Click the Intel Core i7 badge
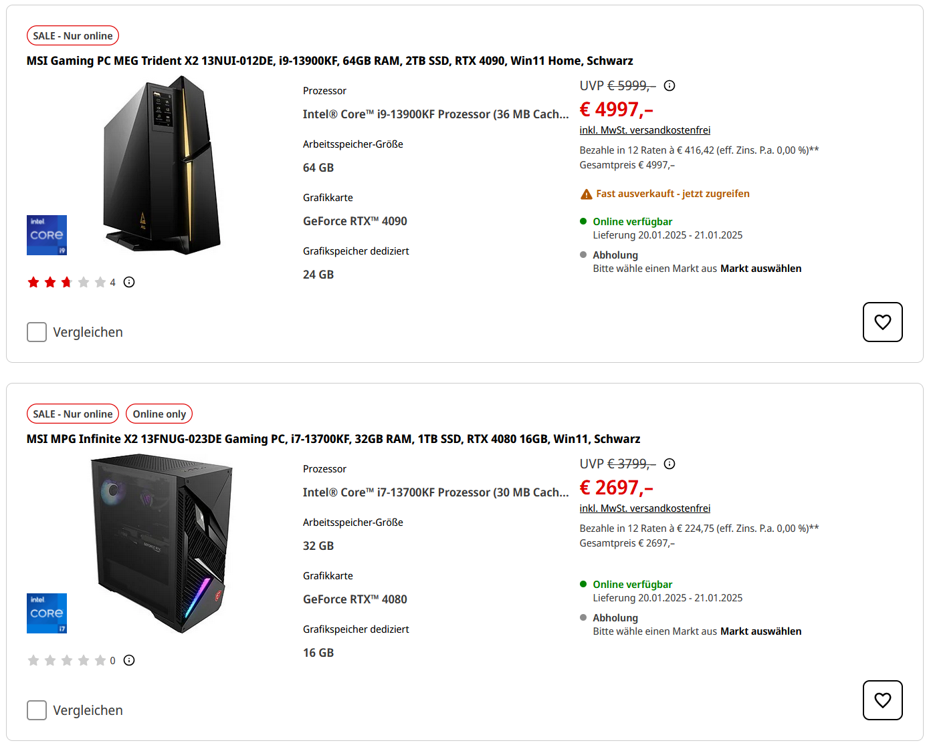The width and height of the screenshot is (927, 747). [x=47, y=613]
